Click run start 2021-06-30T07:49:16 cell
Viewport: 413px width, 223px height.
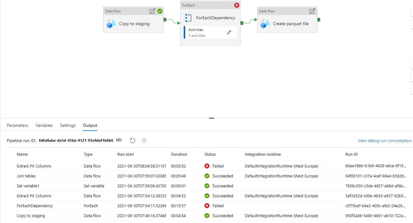click(x=142, y=216)
